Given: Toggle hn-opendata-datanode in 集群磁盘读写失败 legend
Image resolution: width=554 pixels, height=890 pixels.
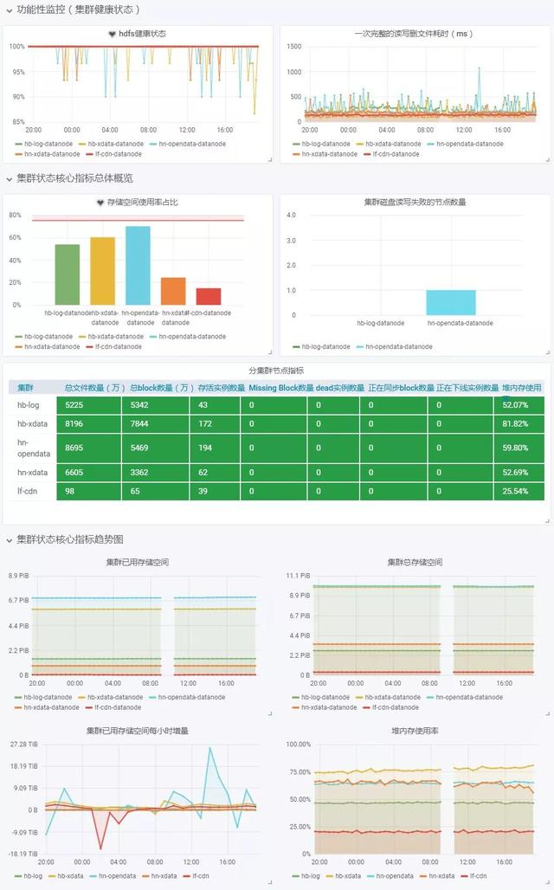Looking at the screenshot, I should [398, 347].
